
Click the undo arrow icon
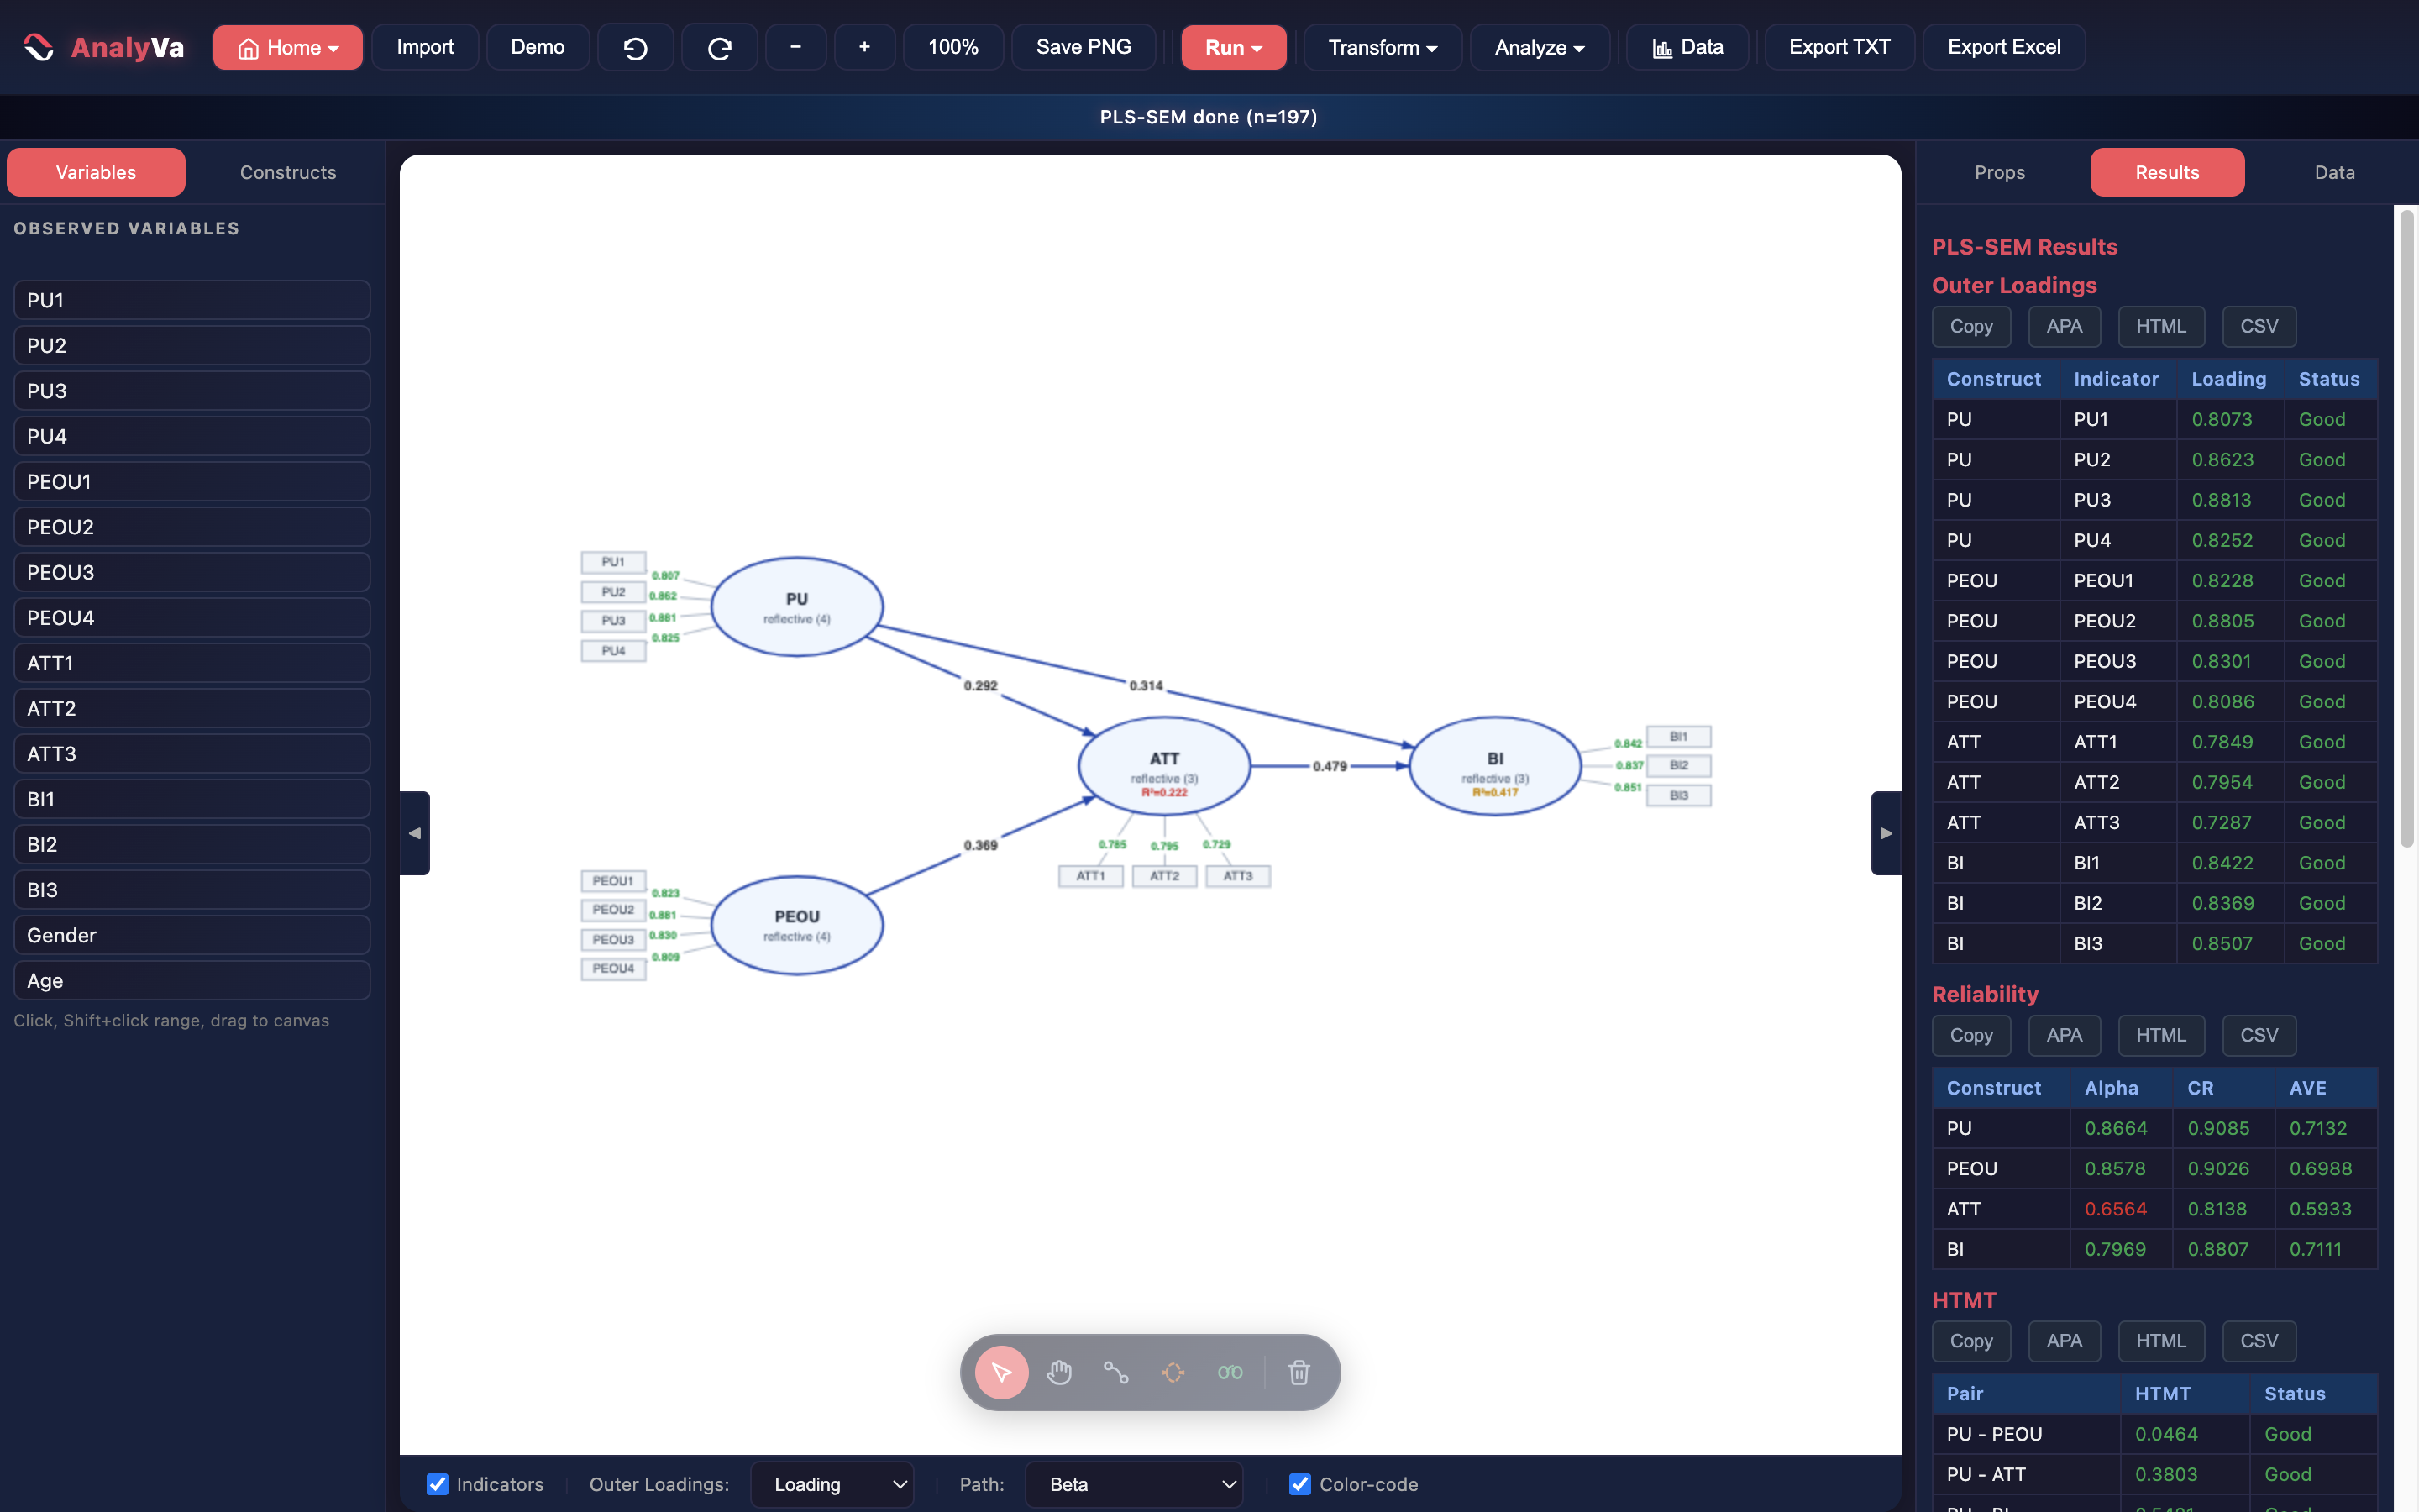tap(636, 47)
